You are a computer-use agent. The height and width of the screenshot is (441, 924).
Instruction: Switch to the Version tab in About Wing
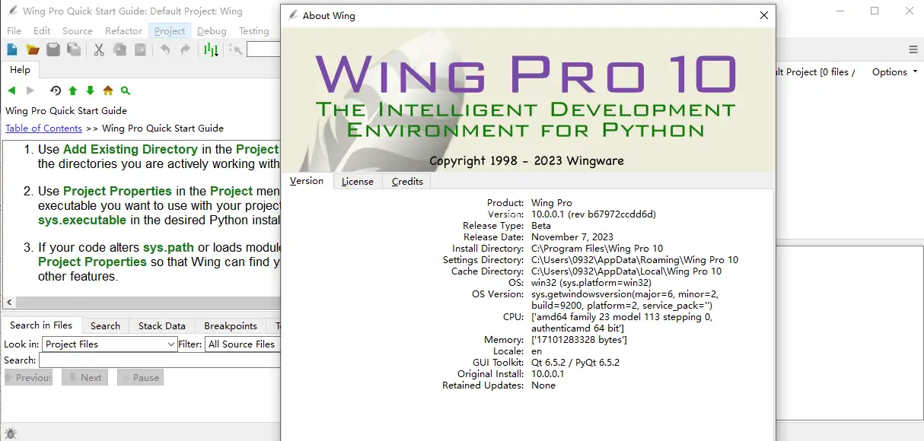coord(307,181)
